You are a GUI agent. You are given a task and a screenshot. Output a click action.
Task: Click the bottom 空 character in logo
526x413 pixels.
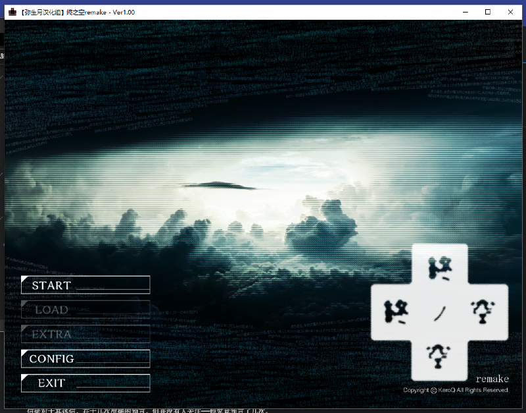click(439, 356)
